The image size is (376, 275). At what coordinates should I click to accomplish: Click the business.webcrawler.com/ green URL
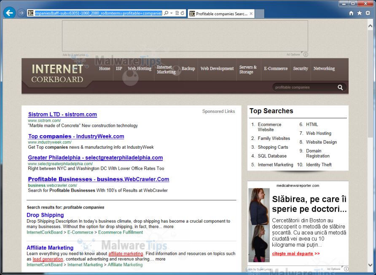coord(53,185)
